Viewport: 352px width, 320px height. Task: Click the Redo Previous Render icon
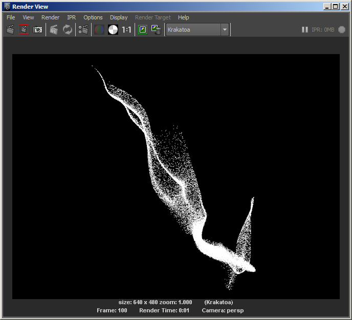point(10,30)
